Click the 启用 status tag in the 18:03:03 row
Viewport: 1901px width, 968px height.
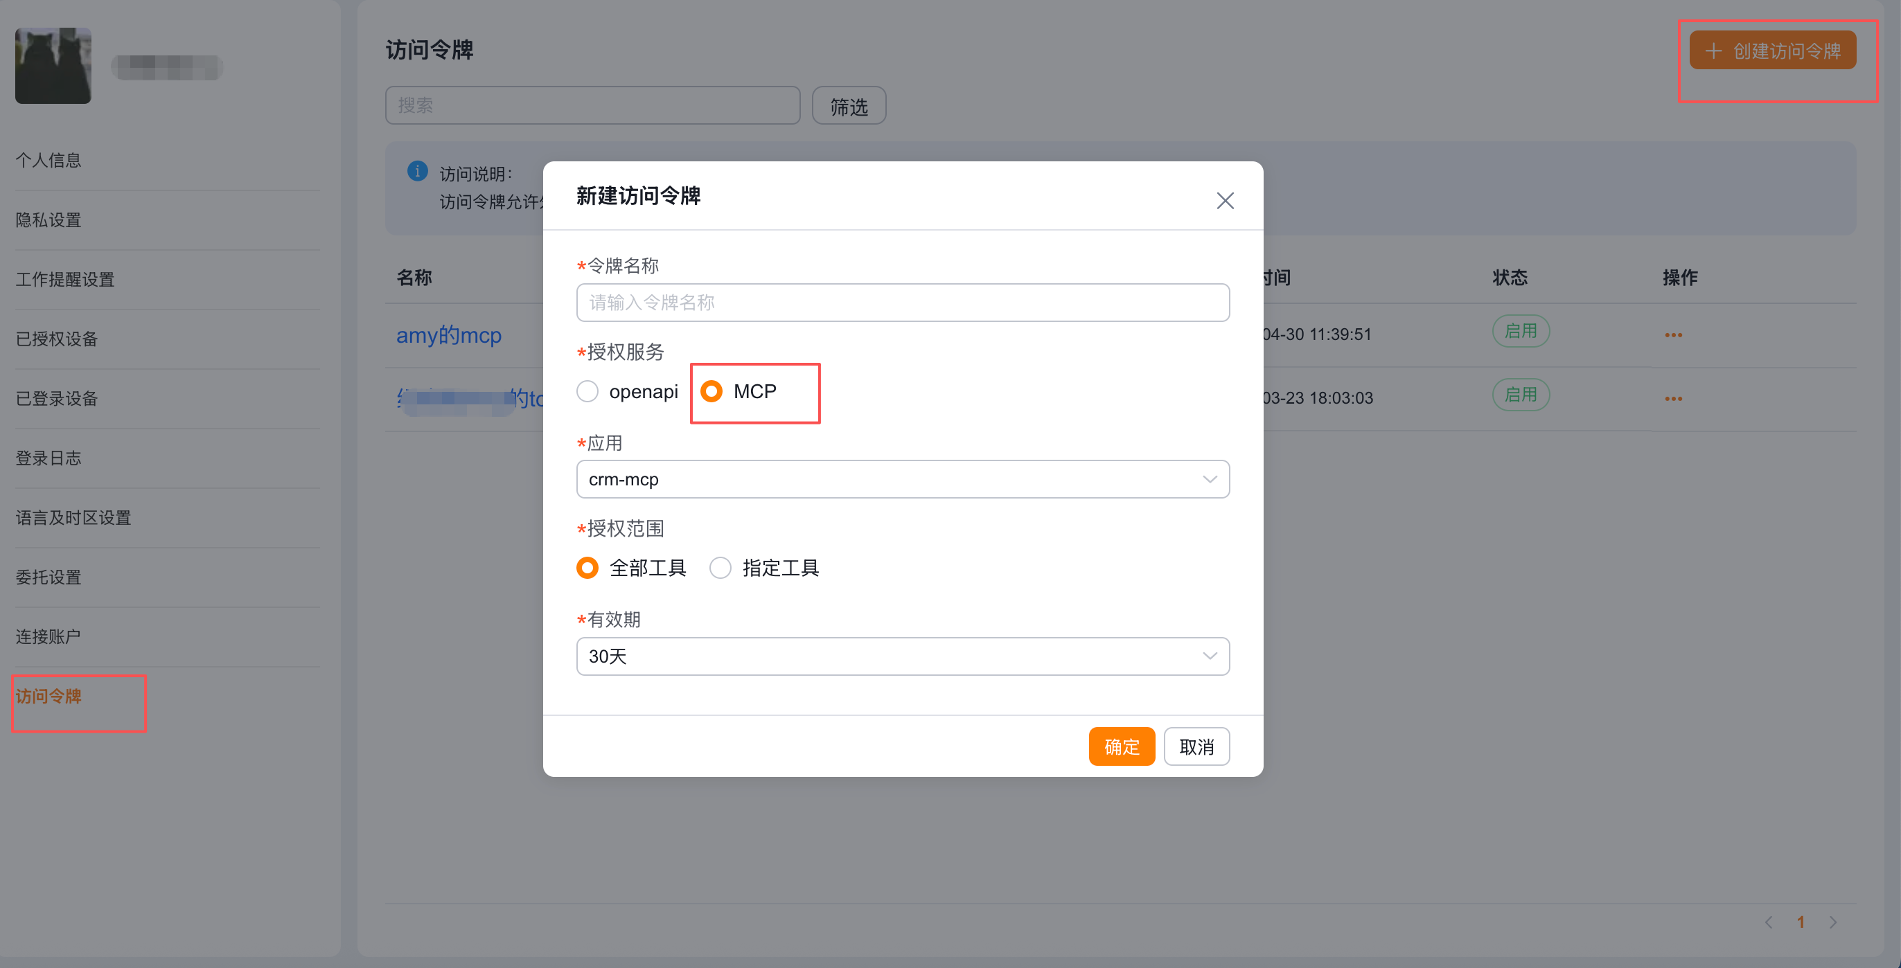pyautogui.click(x=1520, y=395)
